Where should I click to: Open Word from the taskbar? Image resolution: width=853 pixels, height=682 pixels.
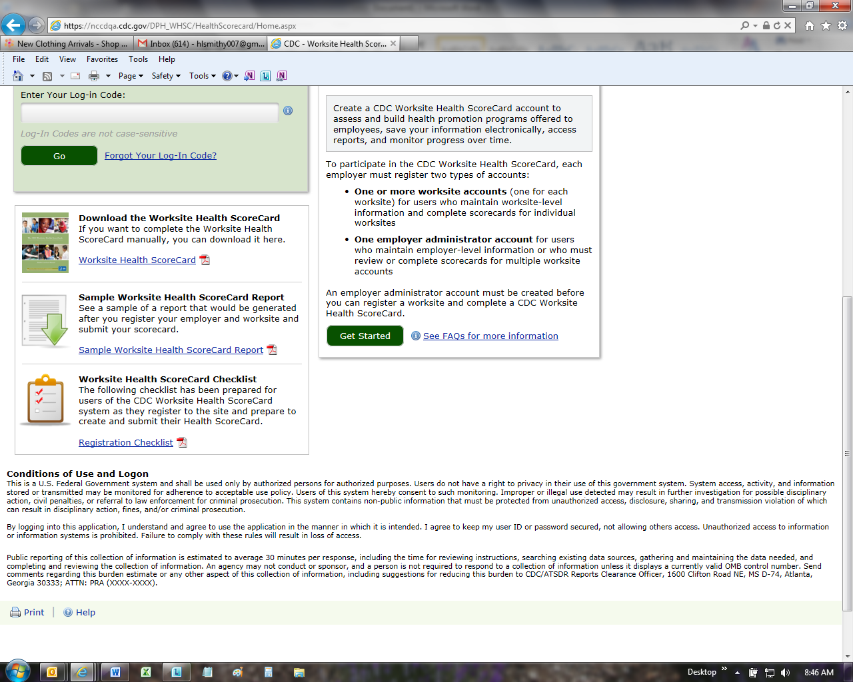(x=115, y=672)
